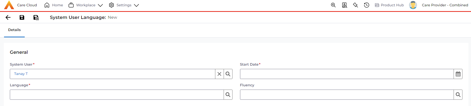Open the Start Date calendar picker
The height and width of the screenshot is (106, 471).
(x=458, y=74)
